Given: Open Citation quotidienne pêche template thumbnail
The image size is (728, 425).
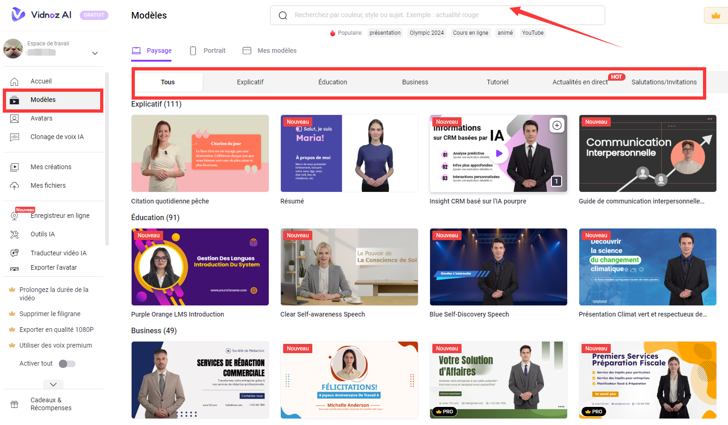Looking at the screenshot, I should [200, 153].
